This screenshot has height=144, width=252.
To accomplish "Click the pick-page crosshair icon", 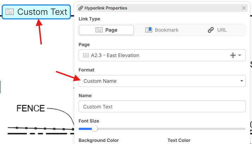I will click(233, 55).
